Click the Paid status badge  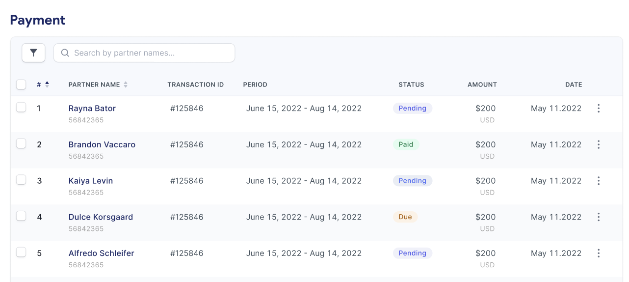pyautogui.click(x=406, y=145)
